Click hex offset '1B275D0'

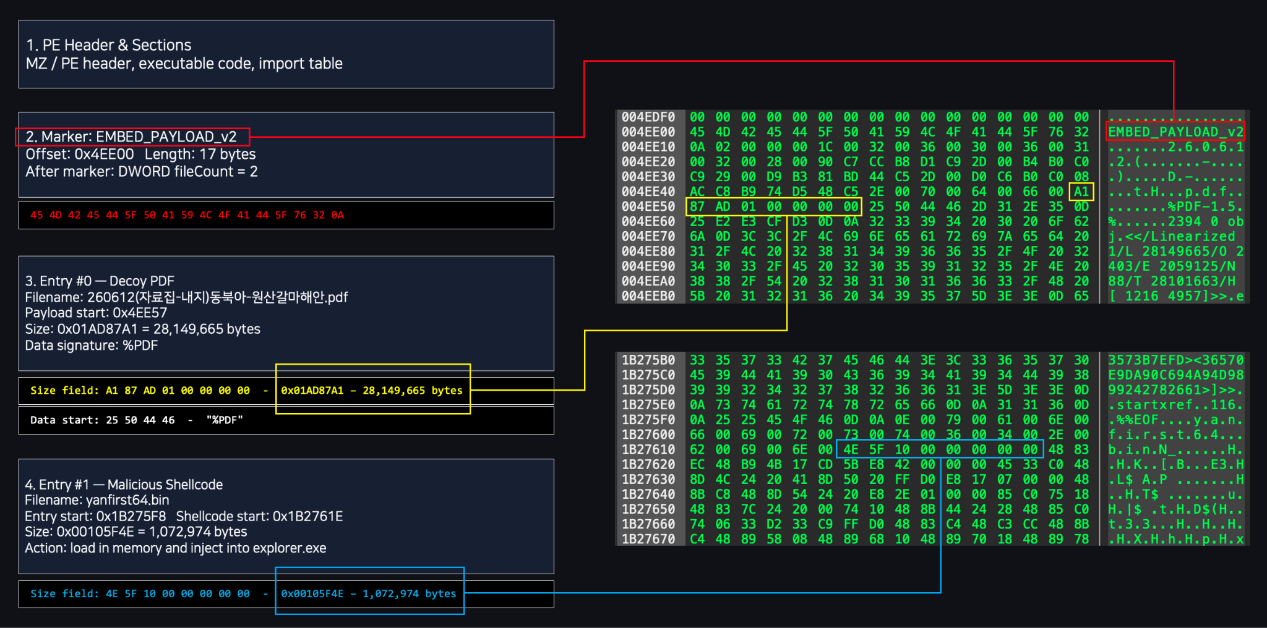point(648,389)
